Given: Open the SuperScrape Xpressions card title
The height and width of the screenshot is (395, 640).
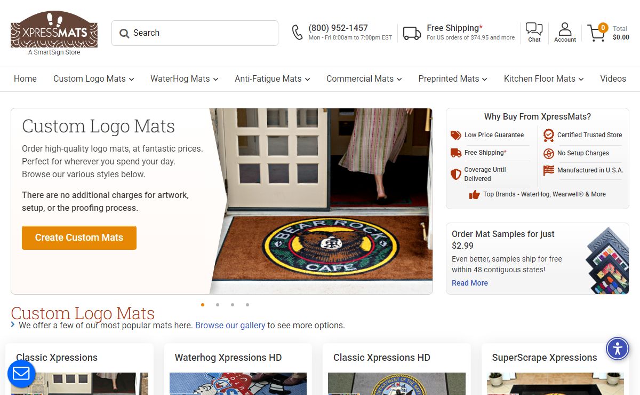Looking at the screenshot, I should tap(545, 358).
